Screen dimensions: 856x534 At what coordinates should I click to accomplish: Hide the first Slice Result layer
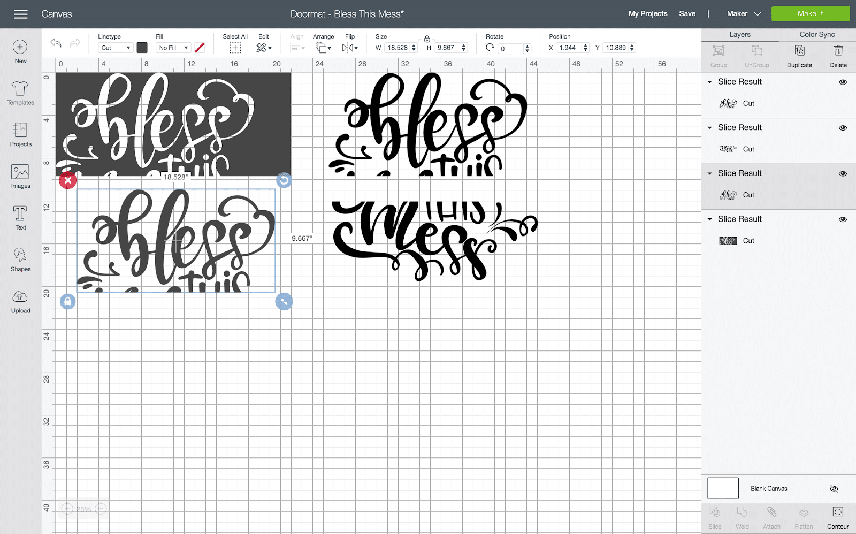tap(843, 82)
